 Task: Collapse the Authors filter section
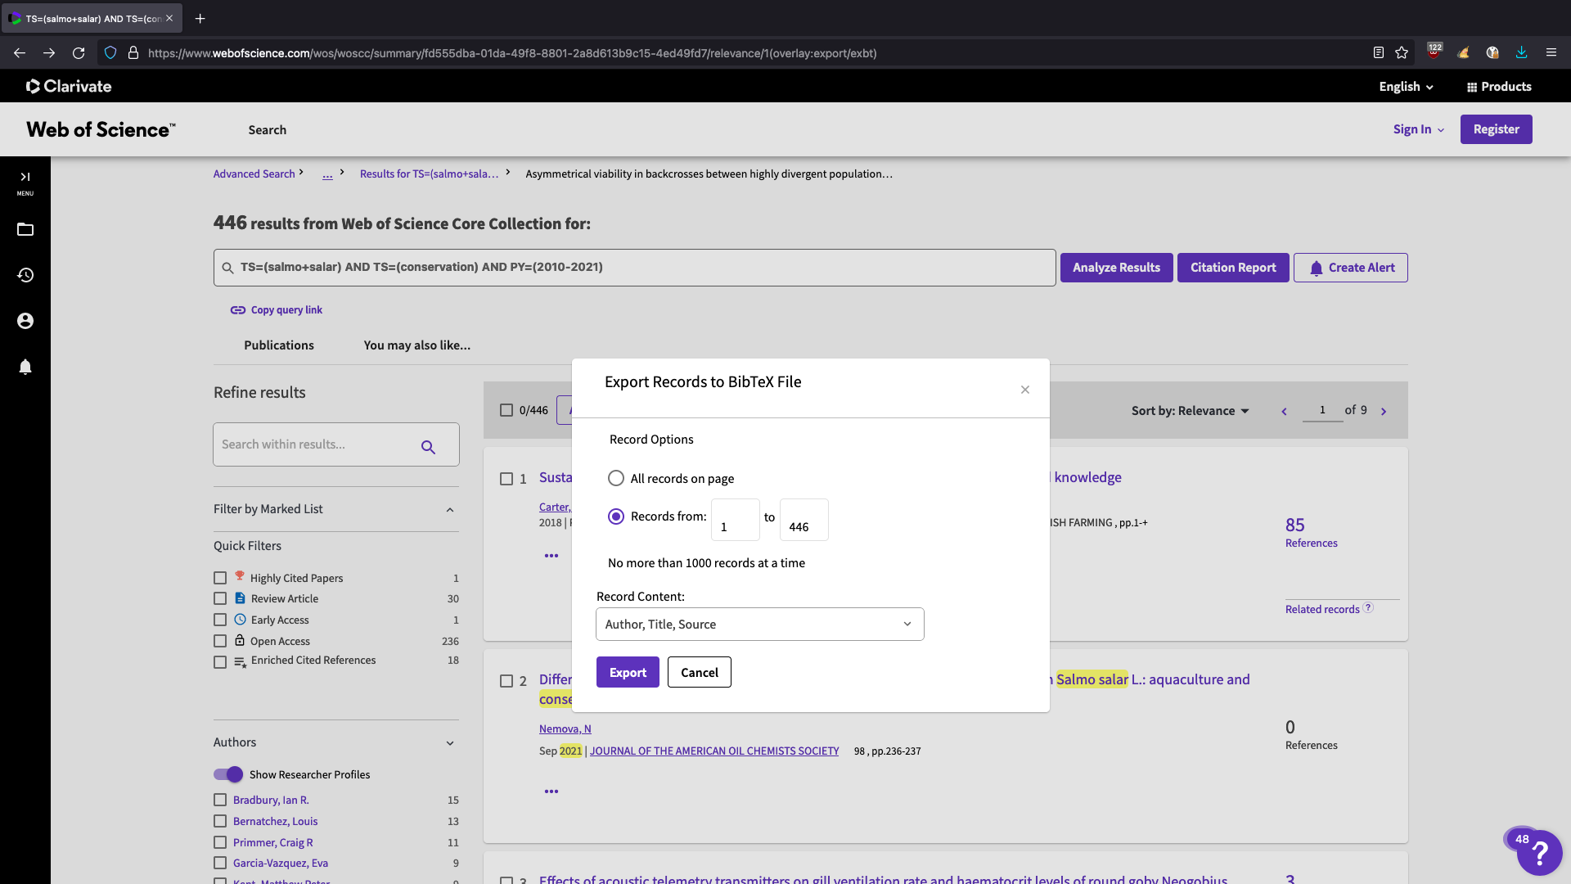[x=450, y=743]
